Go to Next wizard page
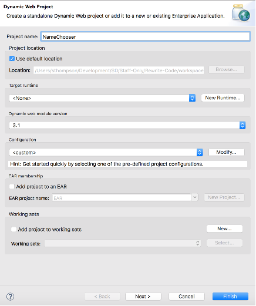 pos(143,297)
